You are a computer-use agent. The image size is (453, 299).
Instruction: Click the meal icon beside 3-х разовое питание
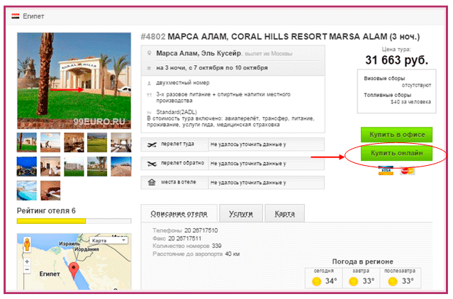pos(149,95)
